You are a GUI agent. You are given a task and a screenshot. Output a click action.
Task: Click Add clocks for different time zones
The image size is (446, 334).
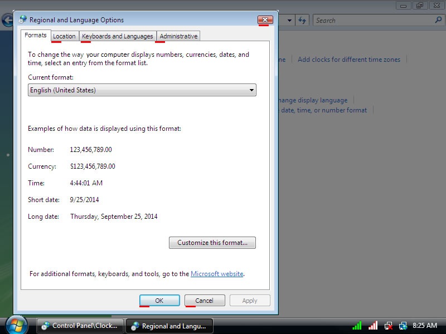pos(349,60)
